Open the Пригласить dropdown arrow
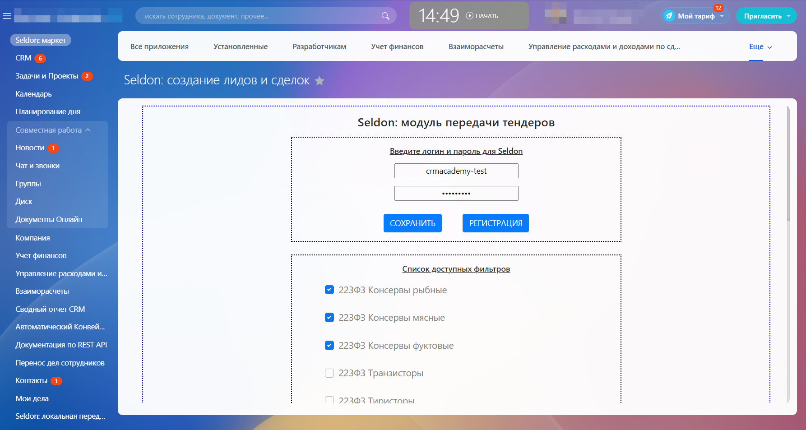Viewport: 806px width, 430px height. (x=788, y=16)
